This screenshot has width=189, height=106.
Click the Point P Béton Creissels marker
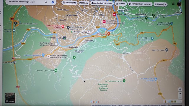pos(48,57)
